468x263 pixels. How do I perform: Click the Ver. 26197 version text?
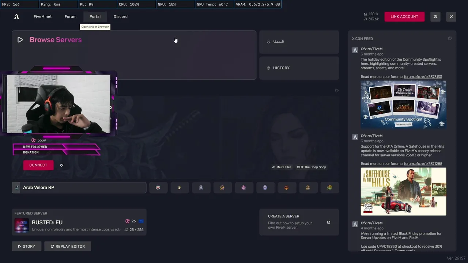pos(456,258)
